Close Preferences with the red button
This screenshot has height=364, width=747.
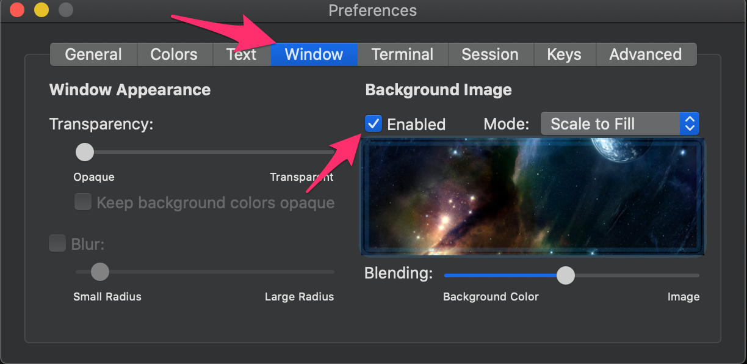[x=18, y=10]
